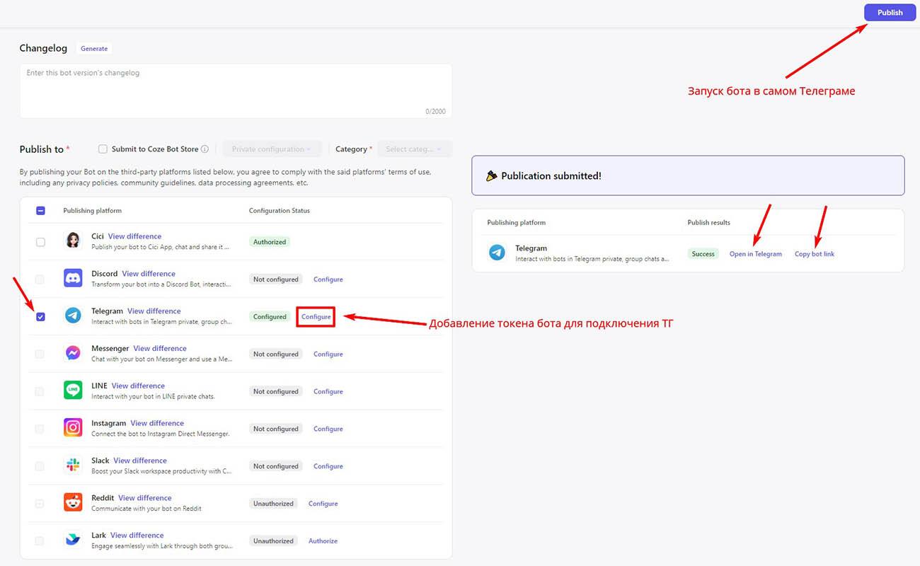Click the Authorized status badge for Cici
Viewport: 920px width, 566px height.
click(270, 242)
